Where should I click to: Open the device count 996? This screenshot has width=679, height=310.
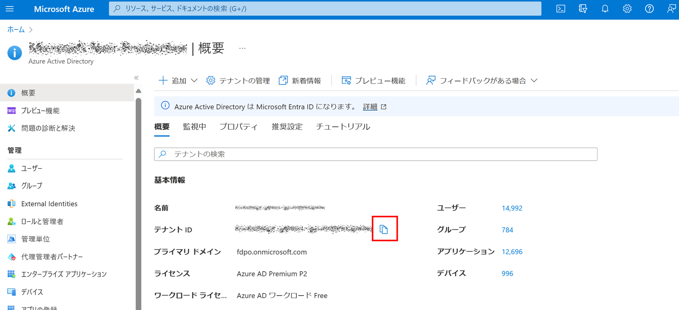[507, 273]
